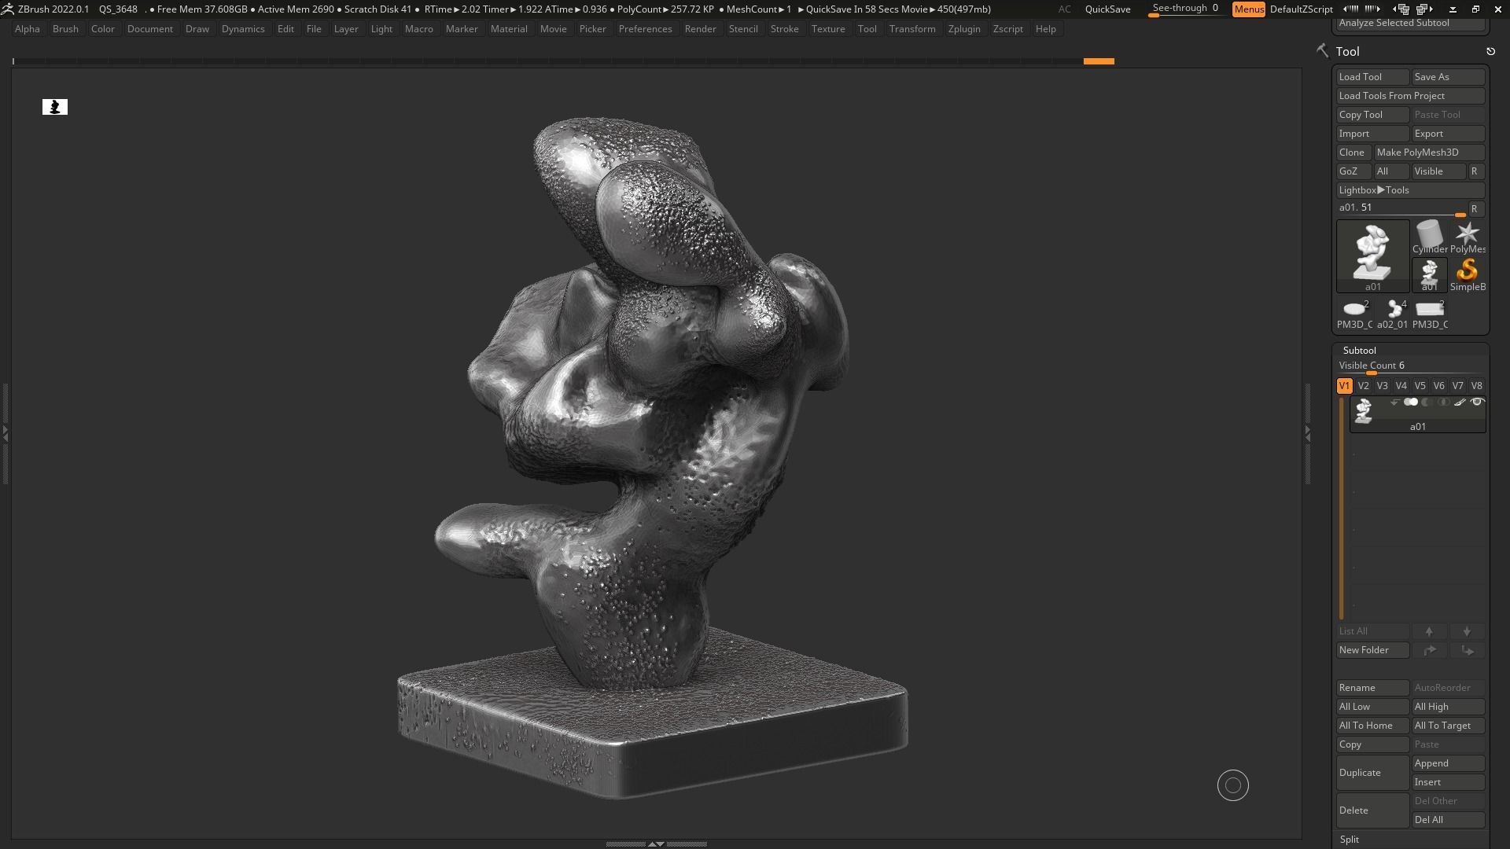Click the move-down arrow in Subtool controls

[1467, 631]
